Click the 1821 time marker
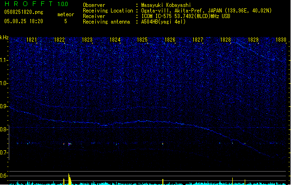 tap(32, 40)
